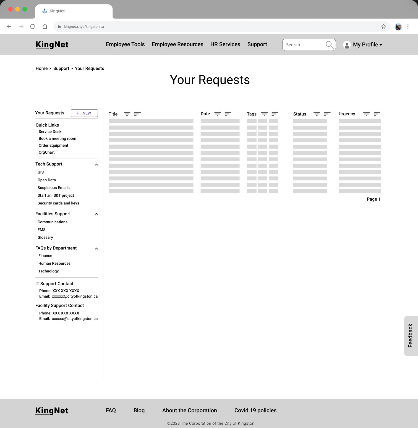Viewport: 418px width, 428px height.
Task: Collapse the Tech Support section
Action: [96, 165]
